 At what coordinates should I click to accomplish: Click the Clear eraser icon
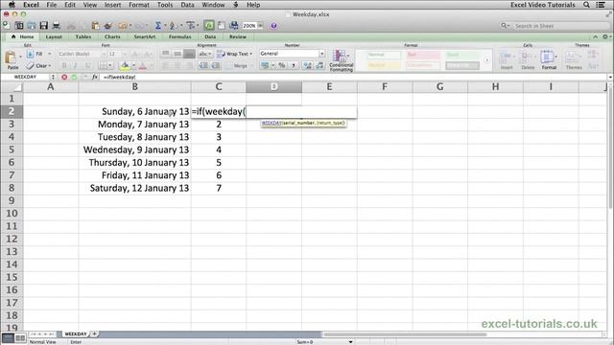point(30,66)
